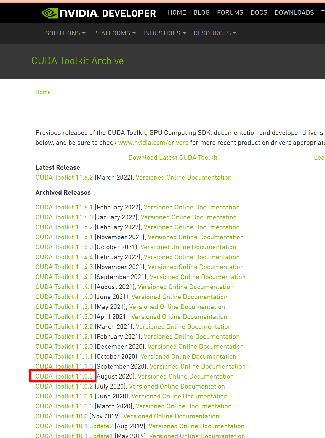Open CUDA Toolkit 11.0.2 link
The width and height of the screenshot is (325, 438).
[64, 386]
